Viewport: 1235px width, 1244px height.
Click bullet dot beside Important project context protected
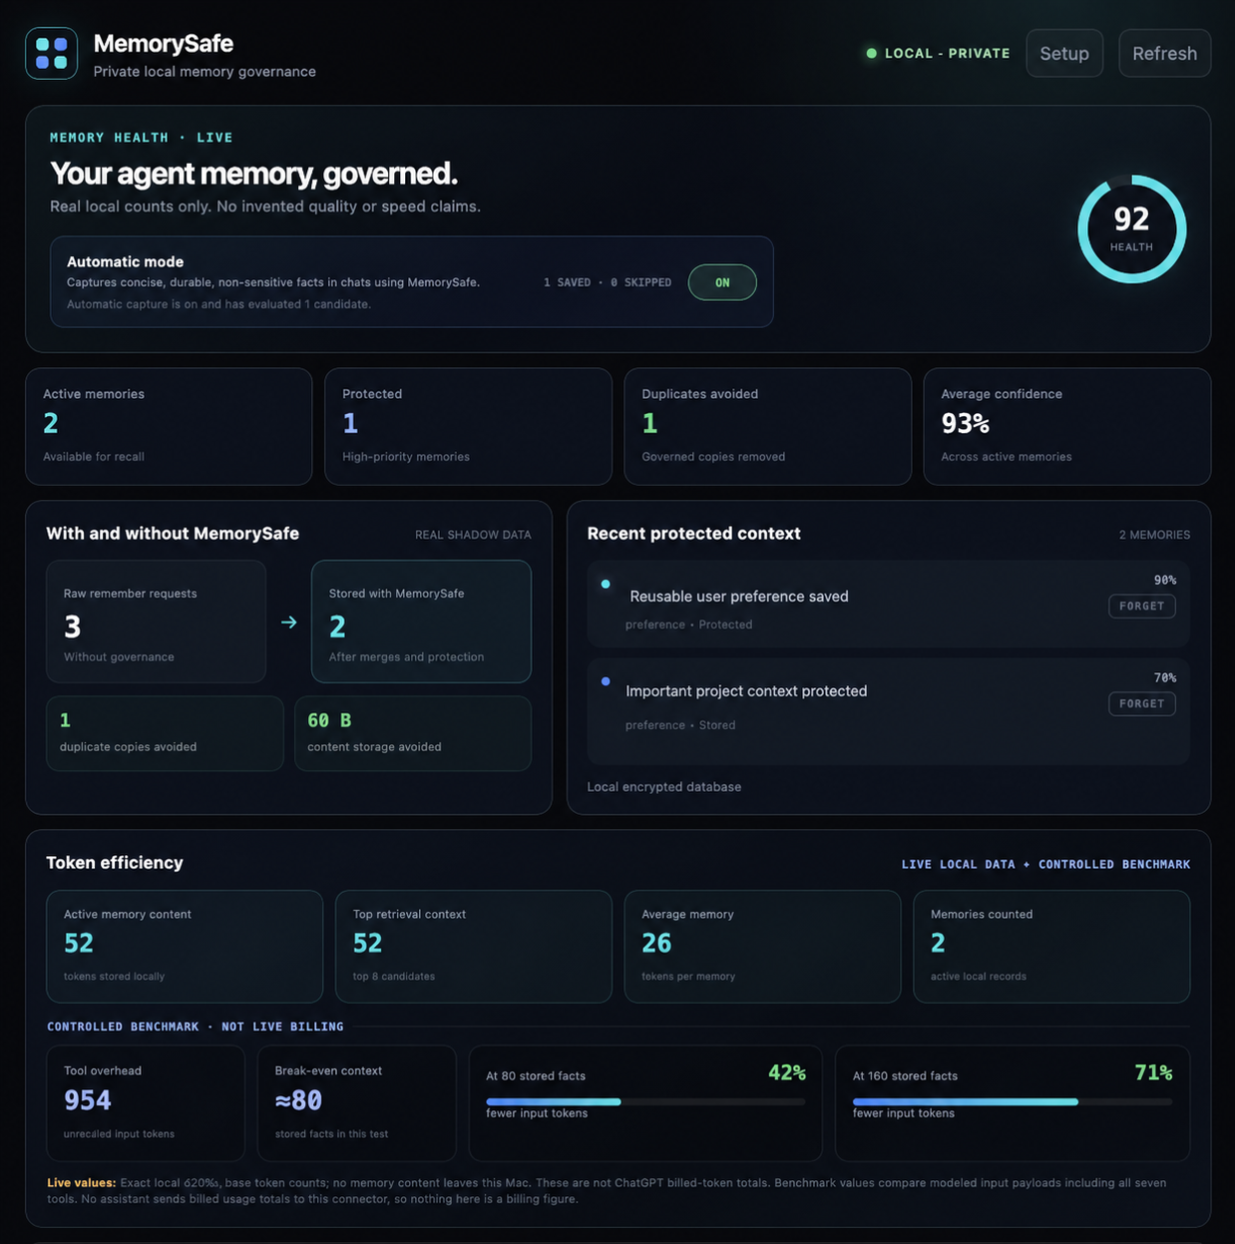(x=606, y=681)
